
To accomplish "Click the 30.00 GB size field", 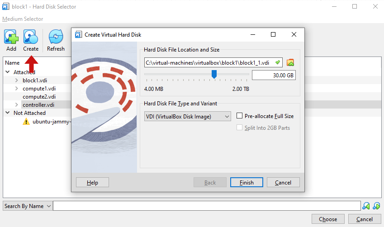I will (274, 75).
